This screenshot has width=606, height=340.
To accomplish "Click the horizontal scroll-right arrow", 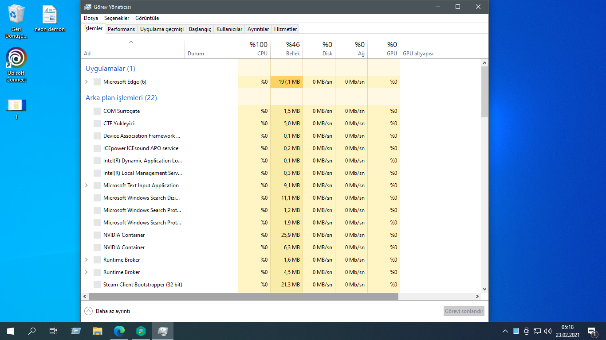I will pos(477,297).
